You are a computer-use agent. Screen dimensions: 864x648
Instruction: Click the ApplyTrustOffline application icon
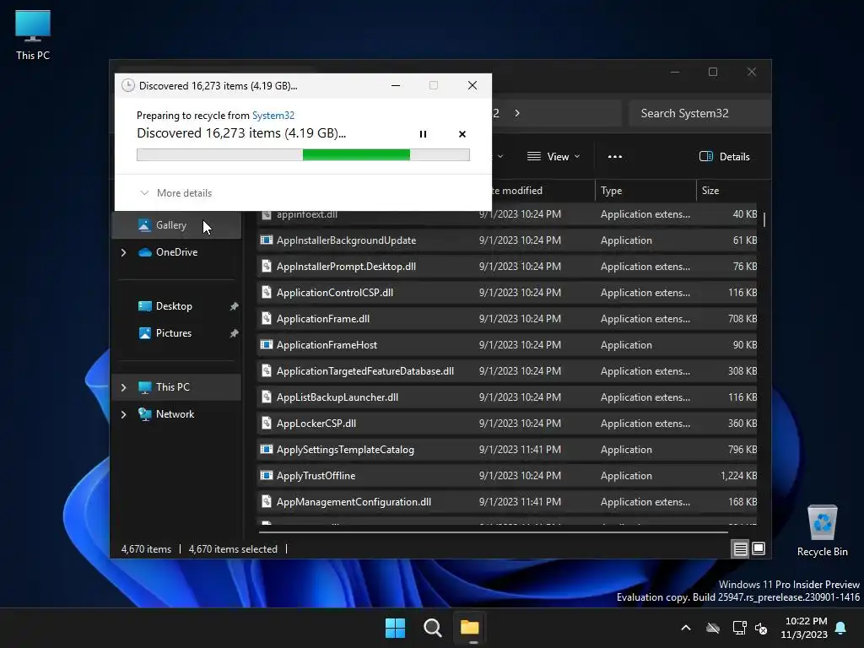click(266, 476)
